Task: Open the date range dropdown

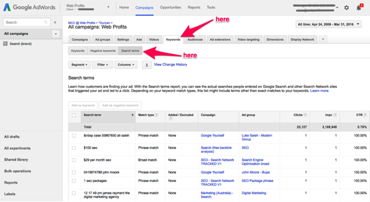Action: coord(329,24)
